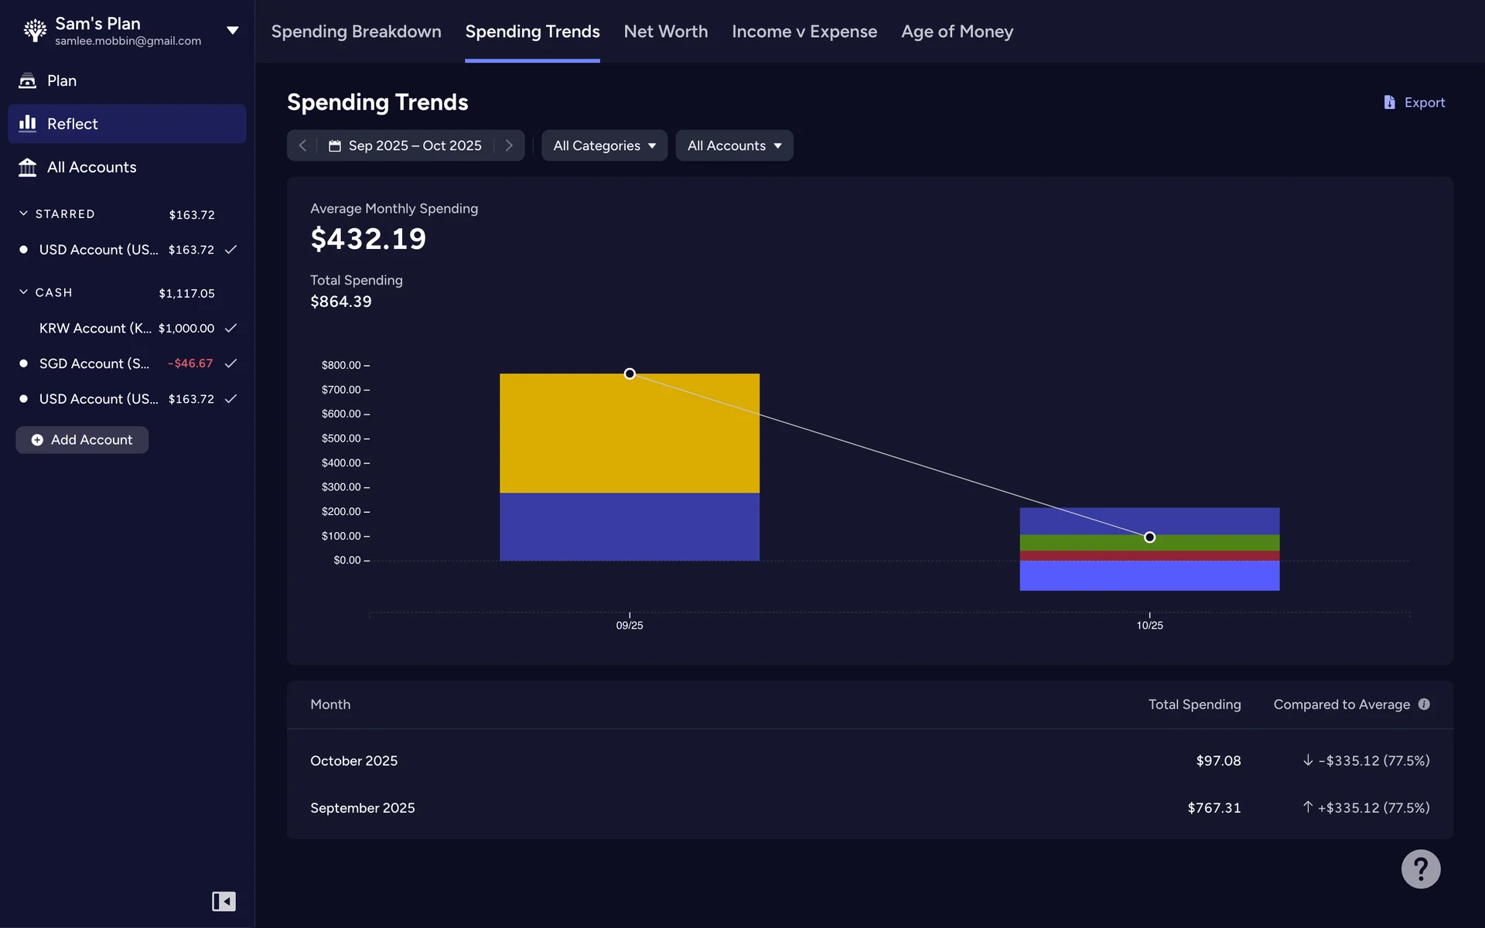This screenshot has width=1485, height=928.
Task: Click checkmark beside starred USD Account
Action: (230, 250)
